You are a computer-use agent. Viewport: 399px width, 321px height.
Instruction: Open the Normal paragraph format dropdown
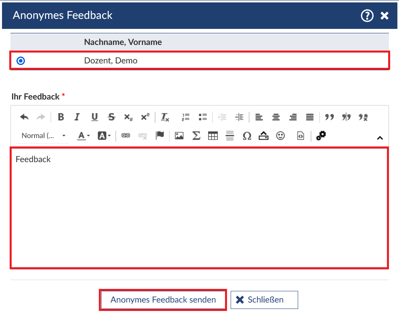(x=43, y=136)
